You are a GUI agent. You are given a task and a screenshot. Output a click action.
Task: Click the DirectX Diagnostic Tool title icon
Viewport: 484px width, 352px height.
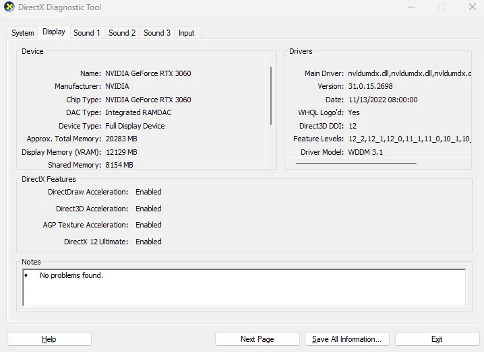point(9,7)
